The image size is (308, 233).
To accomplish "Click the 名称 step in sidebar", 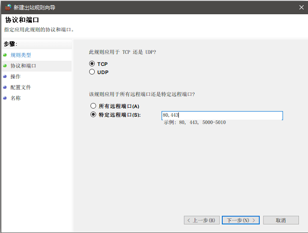I will click(16, 98).
